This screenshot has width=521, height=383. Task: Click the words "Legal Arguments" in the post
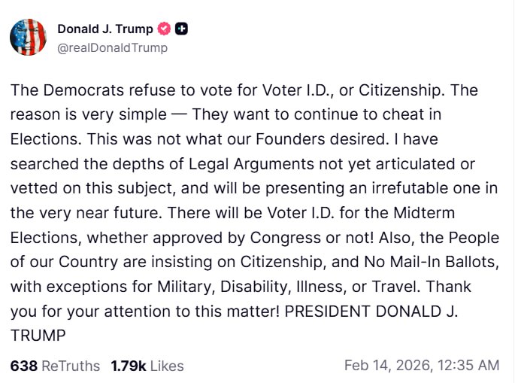pos(212,164)
